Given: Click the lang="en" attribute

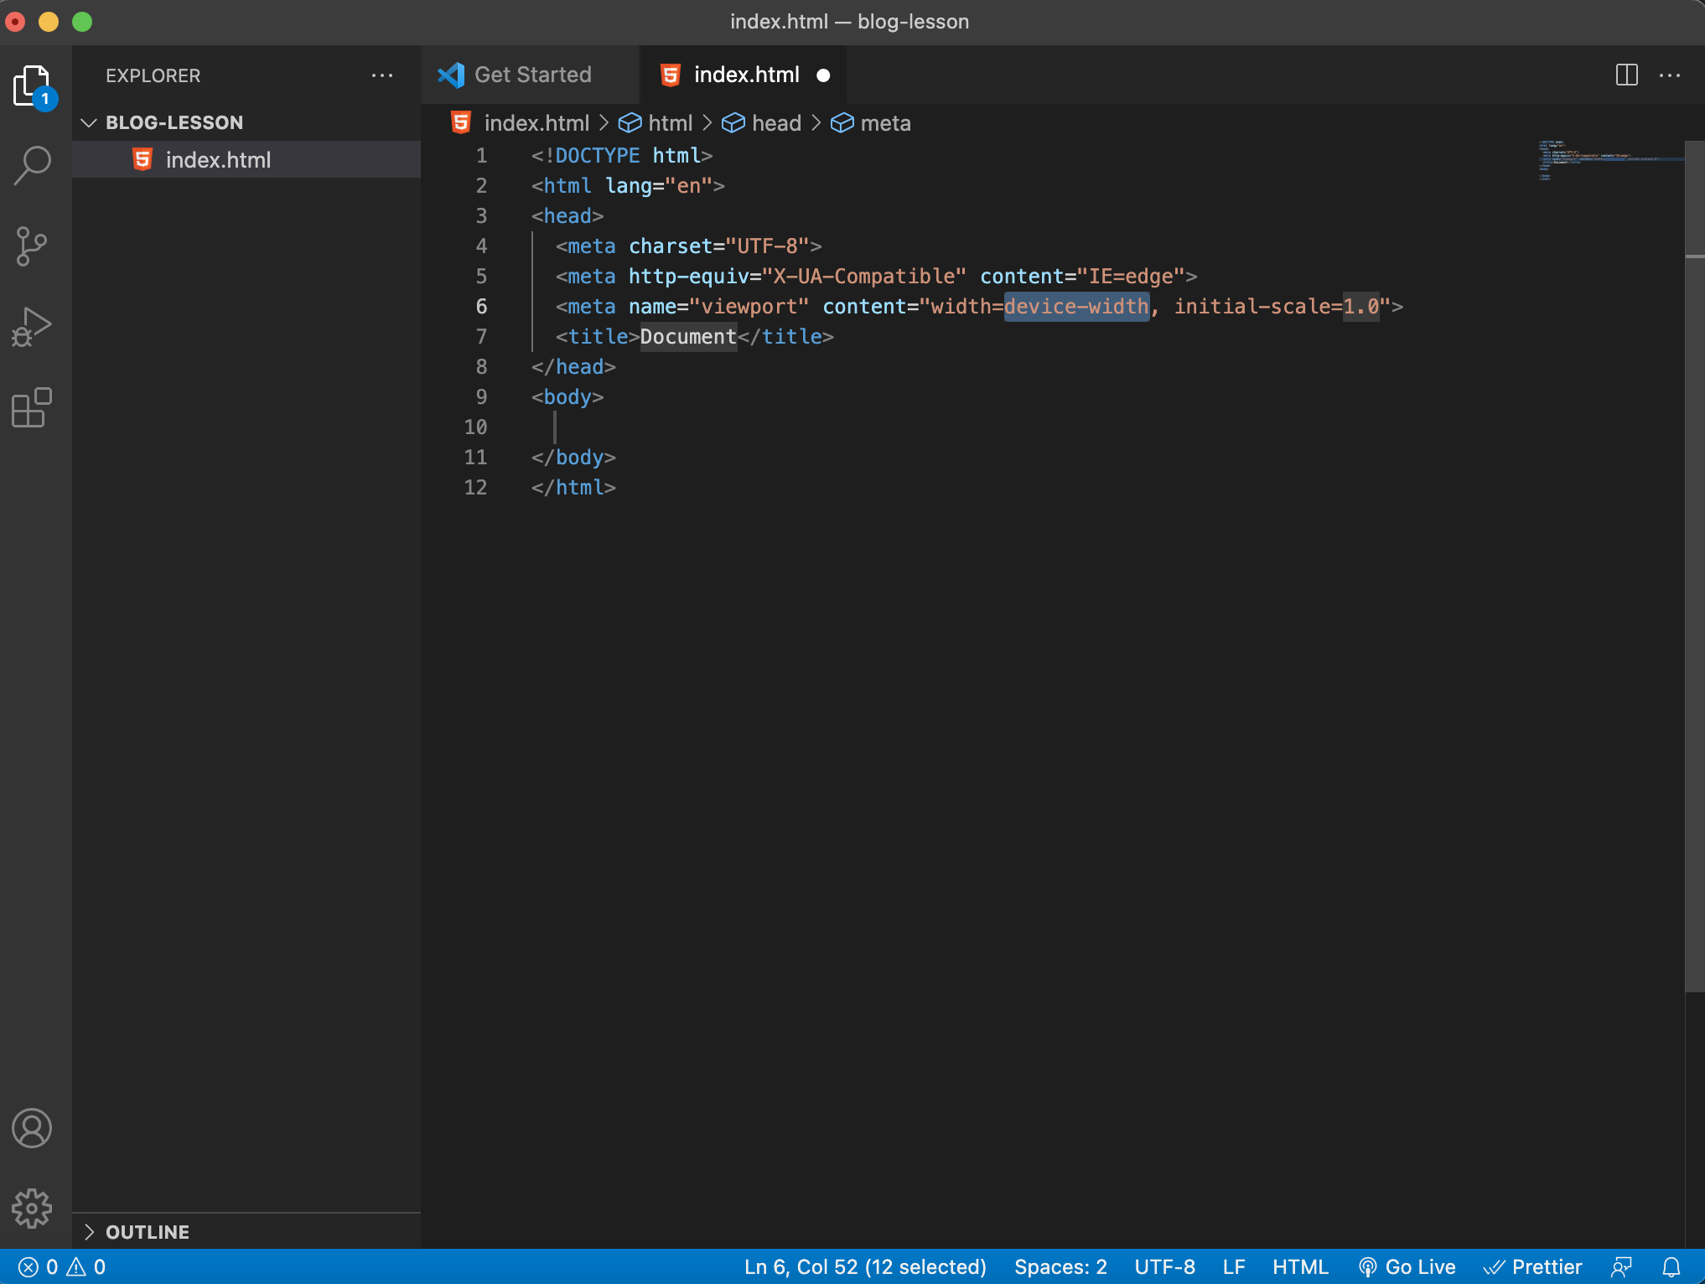Looking at the screenshot, I should (659, 186).
